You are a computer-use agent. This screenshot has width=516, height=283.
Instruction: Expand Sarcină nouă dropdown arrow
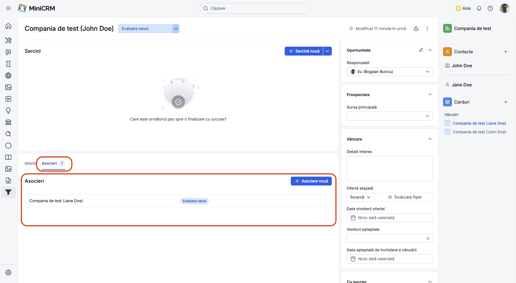click(x=328, y=51)
